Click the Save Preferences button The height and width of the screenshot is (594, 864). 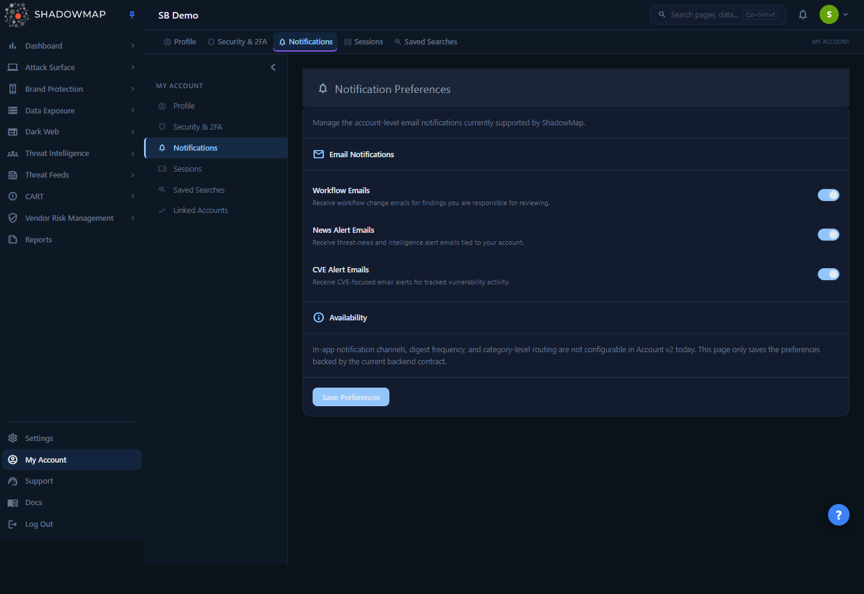click(351, 397)
